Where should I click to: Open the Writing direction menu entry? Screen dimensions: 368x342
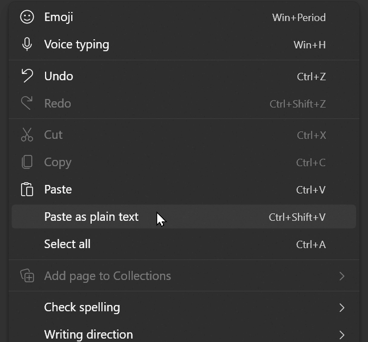[x=88, y=335]
